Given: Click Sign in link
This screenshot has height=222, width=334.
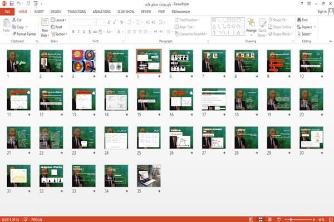Looking at the screenshot, I should click(322, 12).
